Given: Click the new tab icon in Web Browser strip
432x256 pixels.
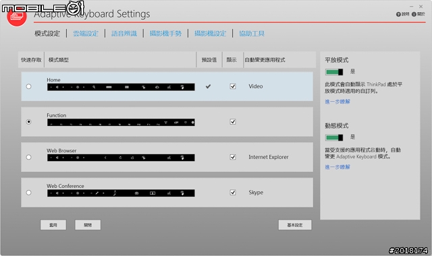Looking at the screenshot, I should click(132, 158).
